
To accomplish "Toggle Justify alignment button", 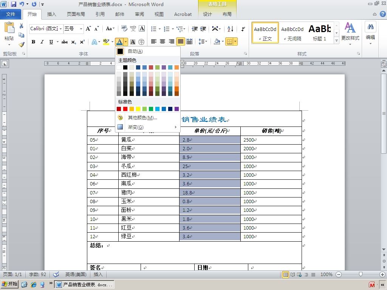I will pos(180,42).
